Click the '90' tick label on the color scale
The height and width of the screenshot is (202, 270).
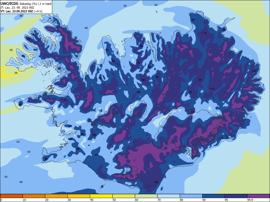click(x=204, y=200)
